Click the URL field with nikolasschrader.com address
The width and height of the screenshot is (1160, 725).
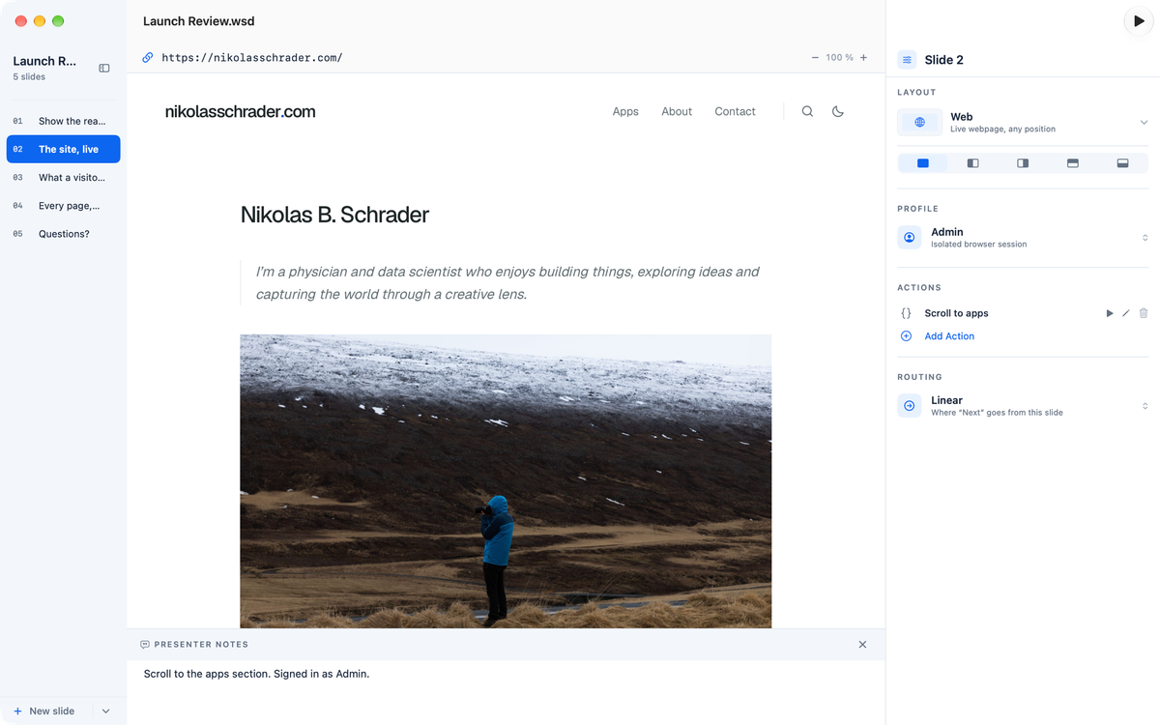click(252, 58)
